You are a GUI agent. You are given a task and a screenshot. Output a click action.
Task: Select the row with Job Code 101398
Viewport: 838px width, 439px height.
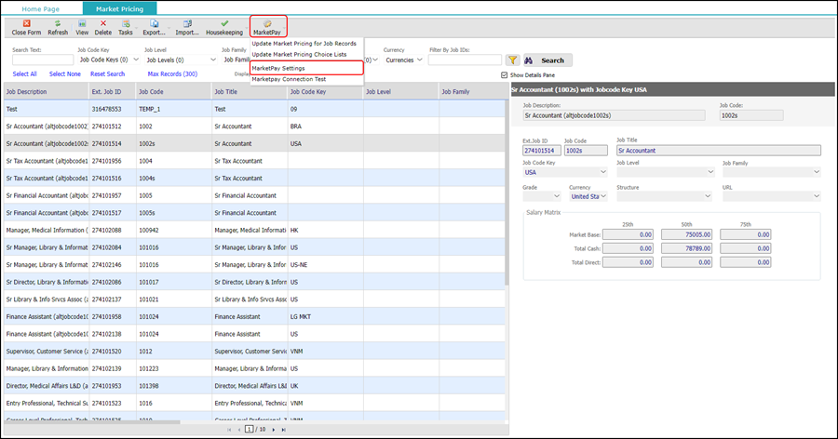254,386
